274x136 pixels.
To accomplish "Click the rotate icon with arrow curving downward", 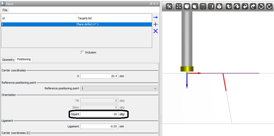I will click(x=237, y=7).
